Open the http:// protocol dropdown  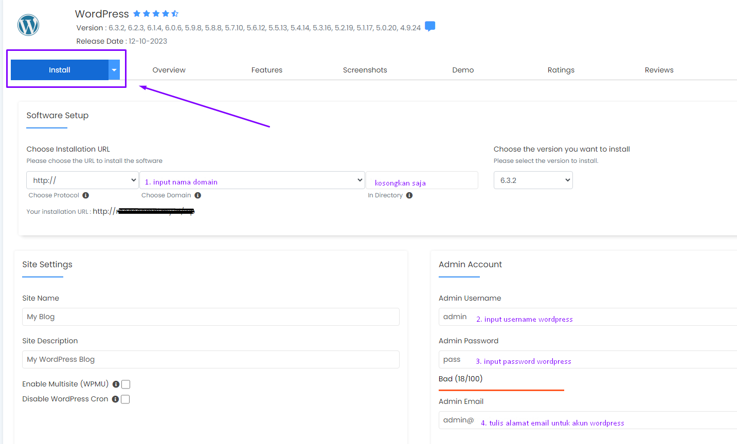coord(82,180)
